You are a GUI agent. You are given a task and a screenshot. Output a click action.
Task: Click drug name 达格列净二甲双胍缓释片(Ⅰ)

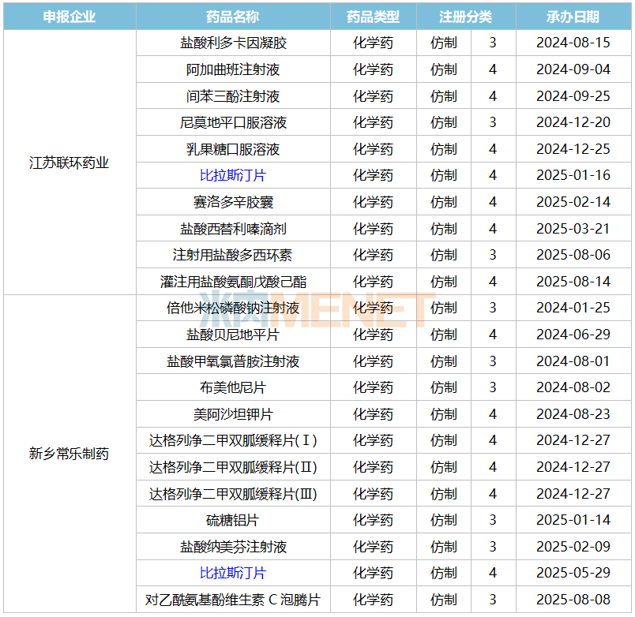click(x=233, y=440)
